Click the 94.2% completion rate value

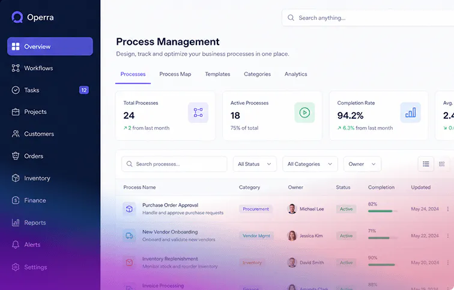(x=350, y=116)
